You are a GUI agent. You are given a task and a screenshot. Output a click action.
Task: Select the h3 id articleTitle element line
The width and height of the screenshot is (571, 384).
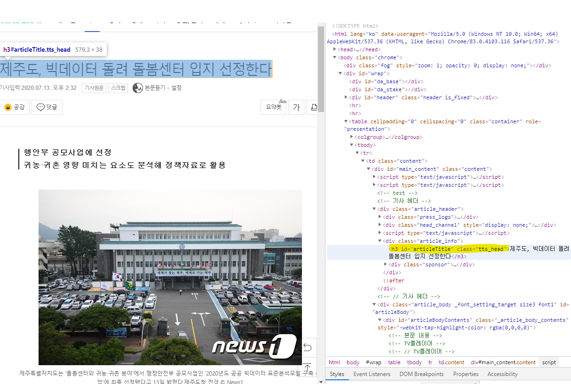tap(449, 253)
